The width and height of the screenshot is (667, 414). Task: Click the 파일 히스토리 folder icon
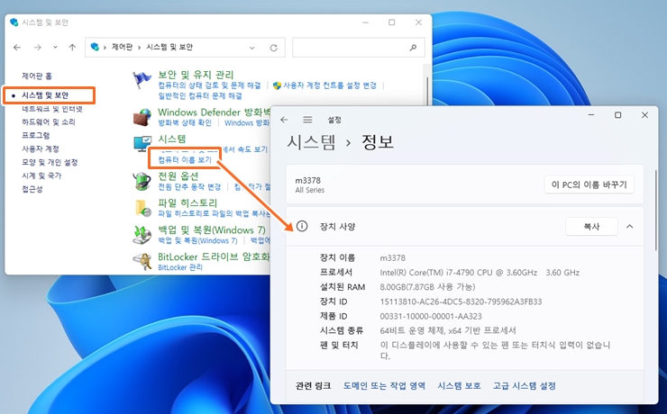(x=142, y=208)
